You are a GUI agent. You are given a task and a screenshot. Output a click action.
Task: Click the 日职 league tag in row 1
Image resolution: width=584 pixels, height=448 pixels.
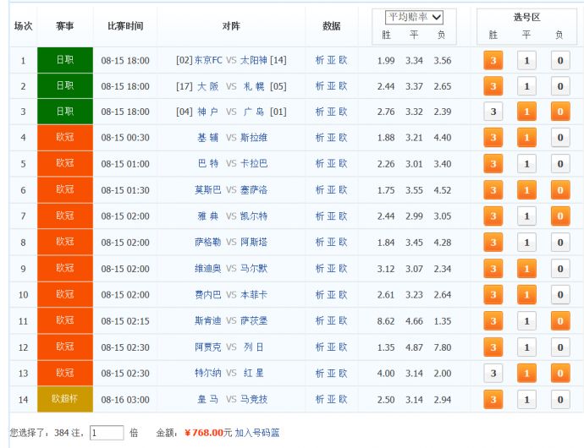65,60
